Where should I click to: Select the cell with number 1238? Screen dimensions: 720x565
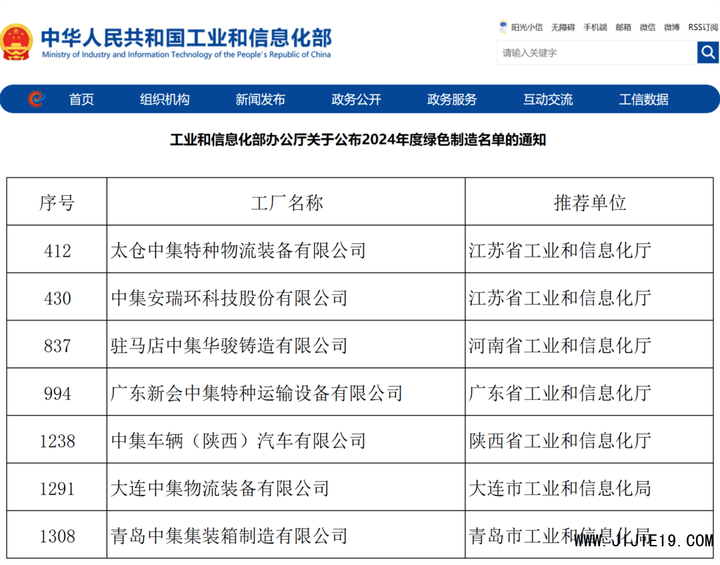57,440
